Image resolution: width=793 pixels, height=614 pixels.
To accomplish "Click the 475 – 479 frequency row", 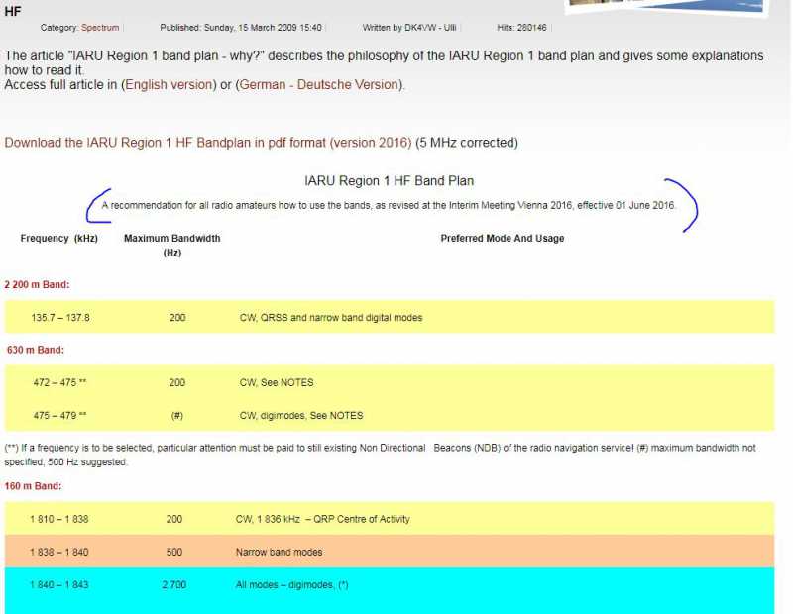I will (59, 416).
